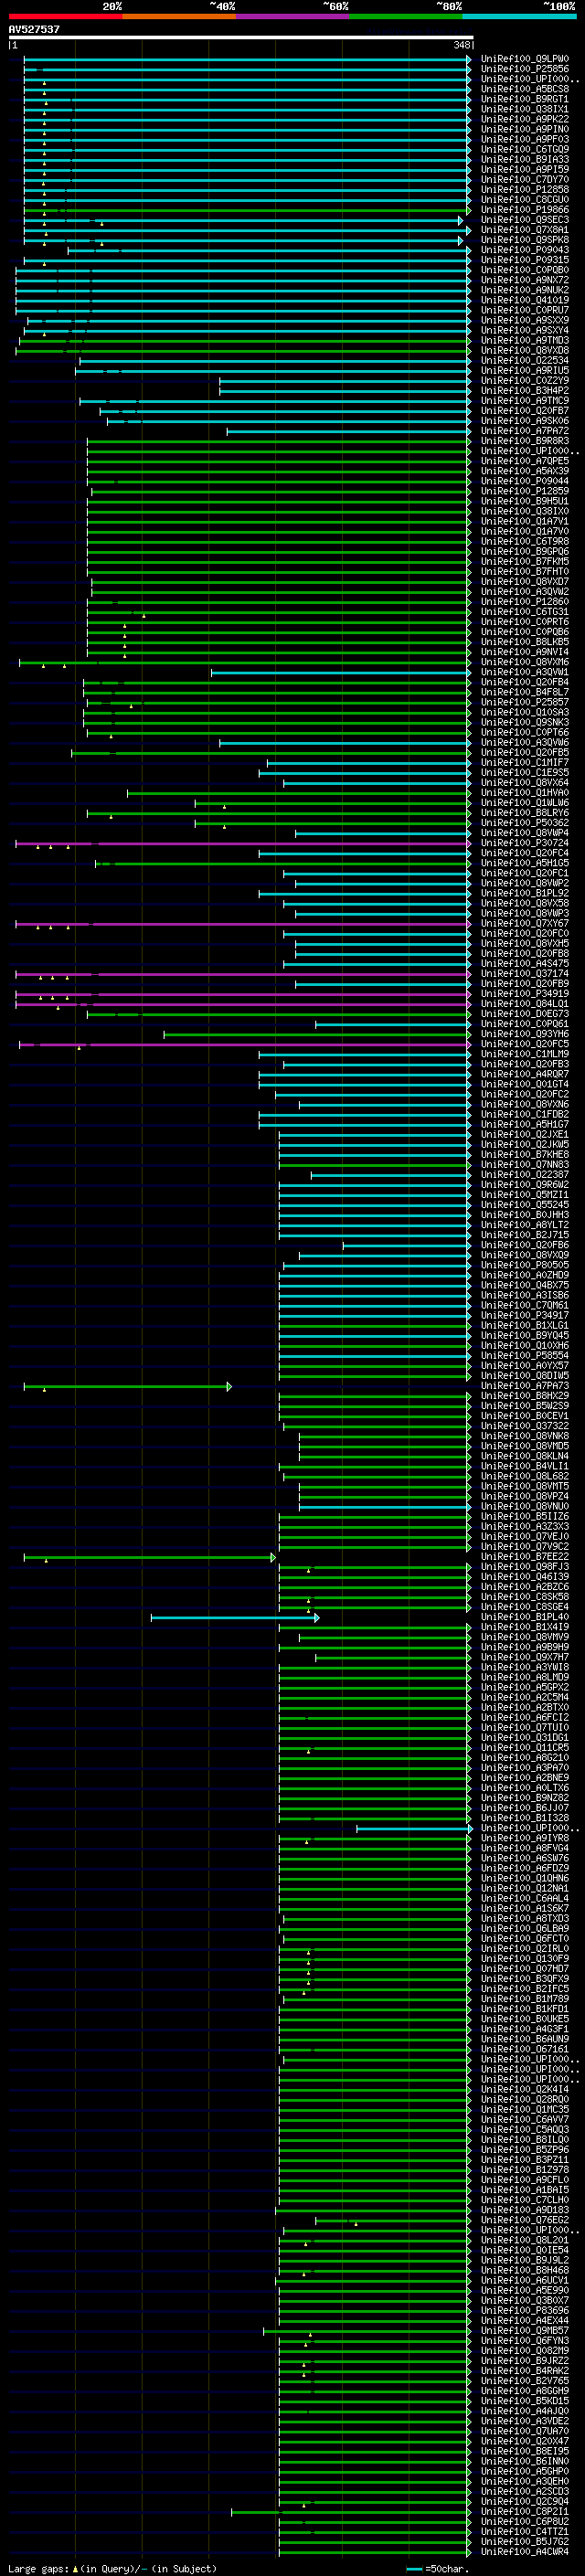Select hit label UniRef100_D0EG73
585x2576 pixels.
point(525,1014)
